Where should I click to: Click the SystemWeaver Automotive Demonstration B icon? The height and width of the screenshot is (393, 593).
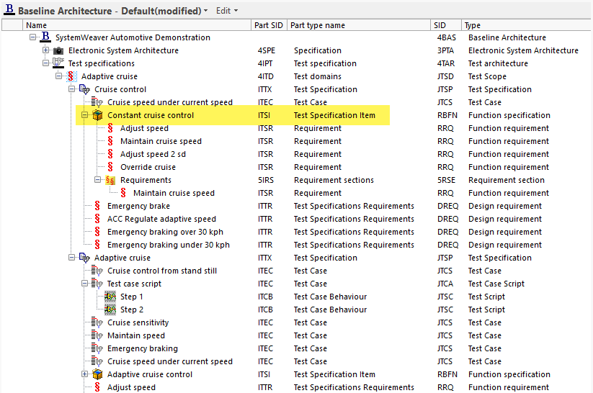tap(45, 37)
